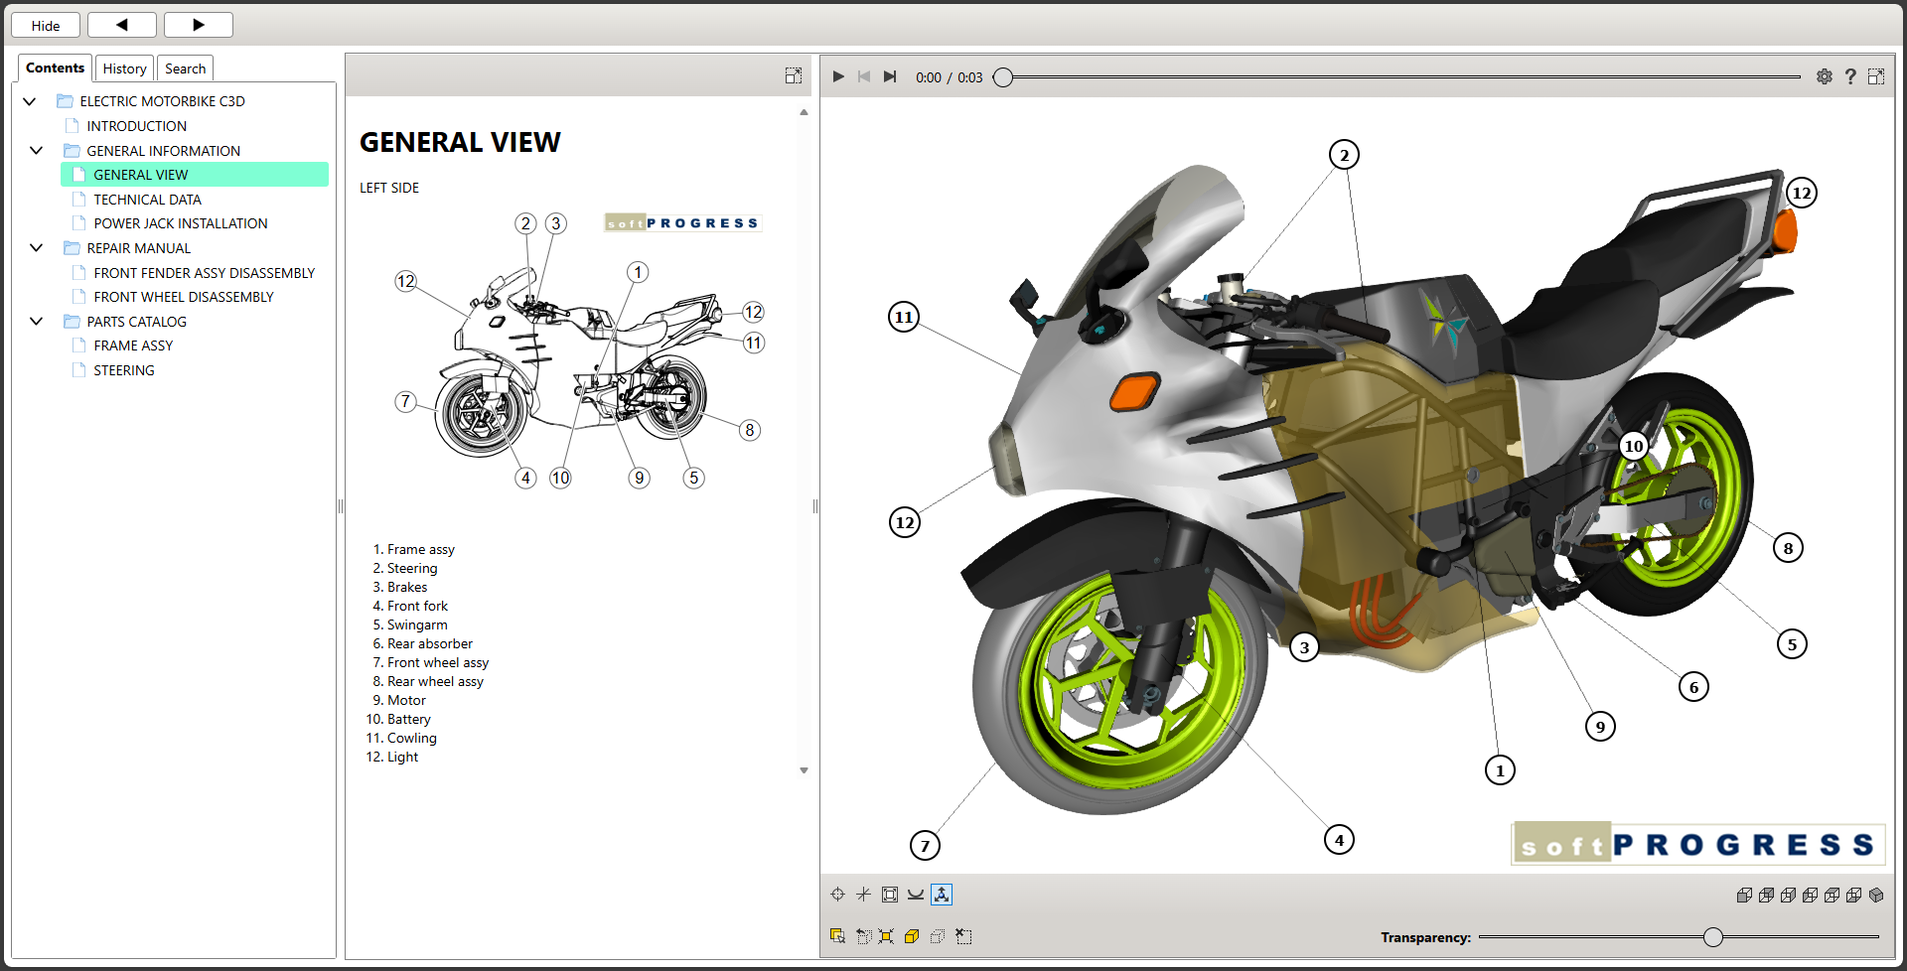
Task: Toggle the crosshair target icon
Action: 837,895
